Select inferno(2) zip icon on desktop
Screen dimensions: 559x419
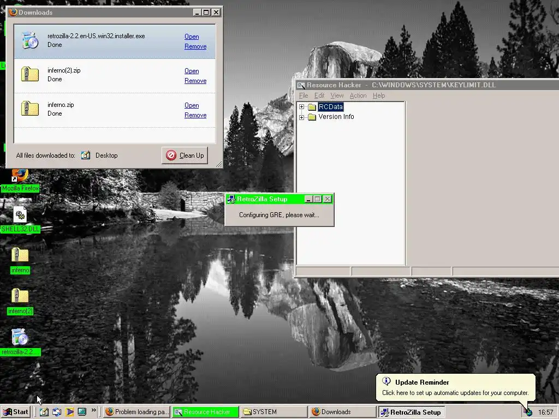(x=20, y=301)
